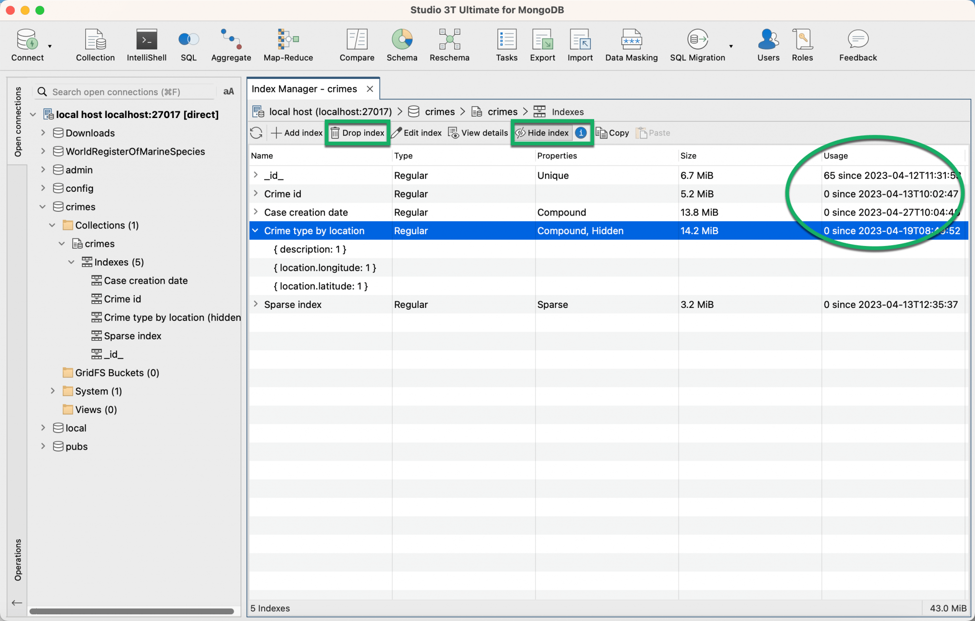975x621 pixels.
Task: Click Add index button
Action: pyautogui.click(x=296, y=133)
